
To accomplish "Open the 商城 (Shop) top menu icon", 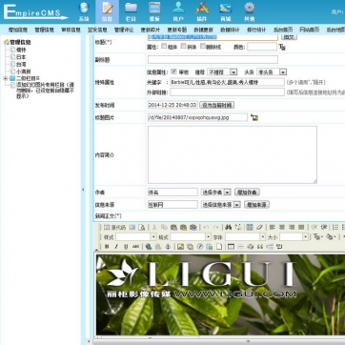I will pyautogui.click(x=226, y=11).
